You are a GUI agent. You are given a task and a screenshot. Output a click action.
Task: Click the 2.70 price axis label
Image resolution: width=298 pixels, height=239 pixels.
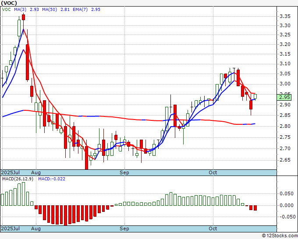tap(285, 148)
